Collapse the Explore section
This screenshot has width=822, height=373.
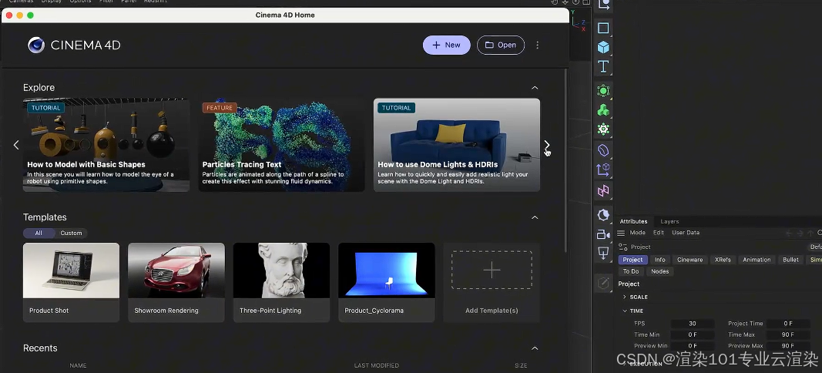pyautogui.click(x=535, y=88)
